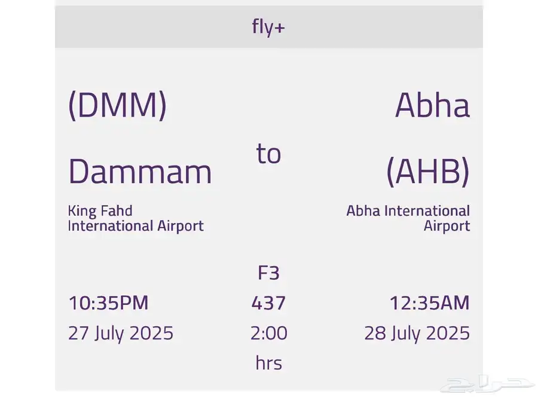
Task: Select arrival time 12:35AM
Action: [x=430, y=304]
